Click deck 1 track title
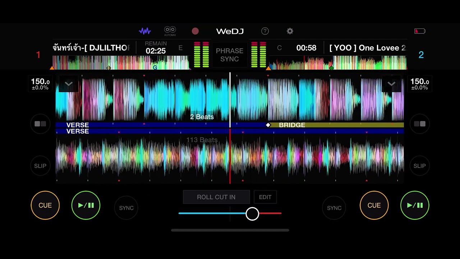The image size is (460, 259). click(91, 48)
